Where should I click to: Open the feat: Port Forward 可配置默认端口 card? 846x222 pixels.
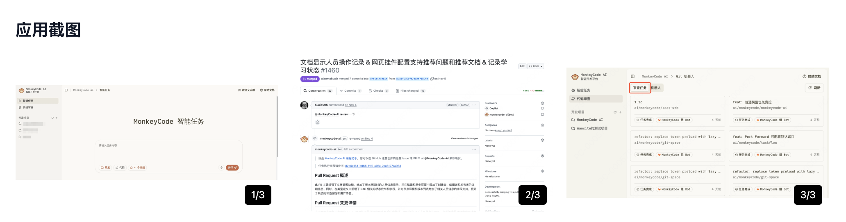pos(776,146)
